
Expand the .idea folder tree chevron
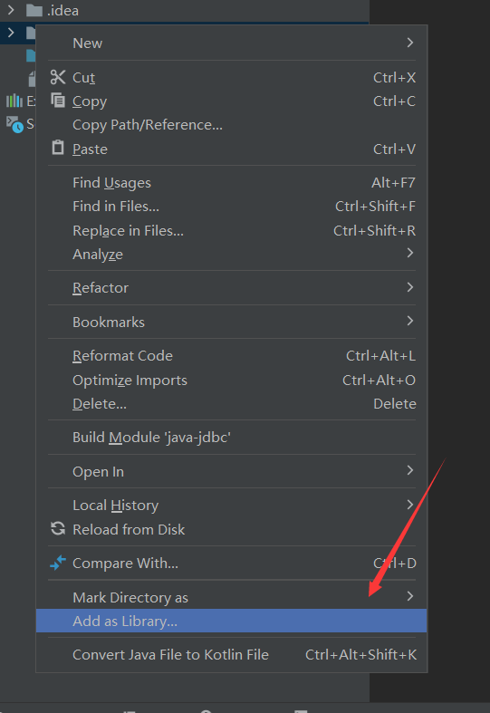11,10
